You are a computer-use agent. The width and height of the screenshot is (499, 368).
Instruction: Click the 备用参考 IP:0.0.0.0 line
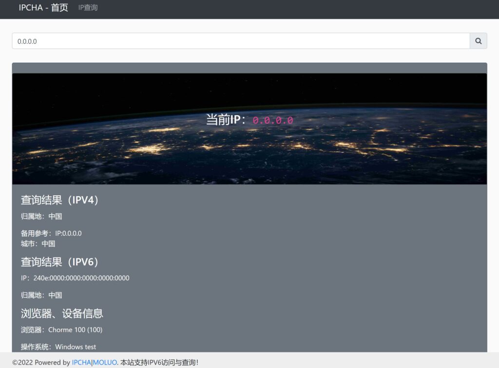51,233
